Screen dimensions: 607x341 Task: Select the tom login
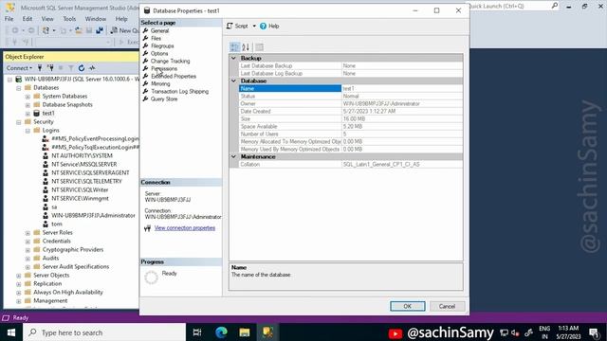coord(57,224)
